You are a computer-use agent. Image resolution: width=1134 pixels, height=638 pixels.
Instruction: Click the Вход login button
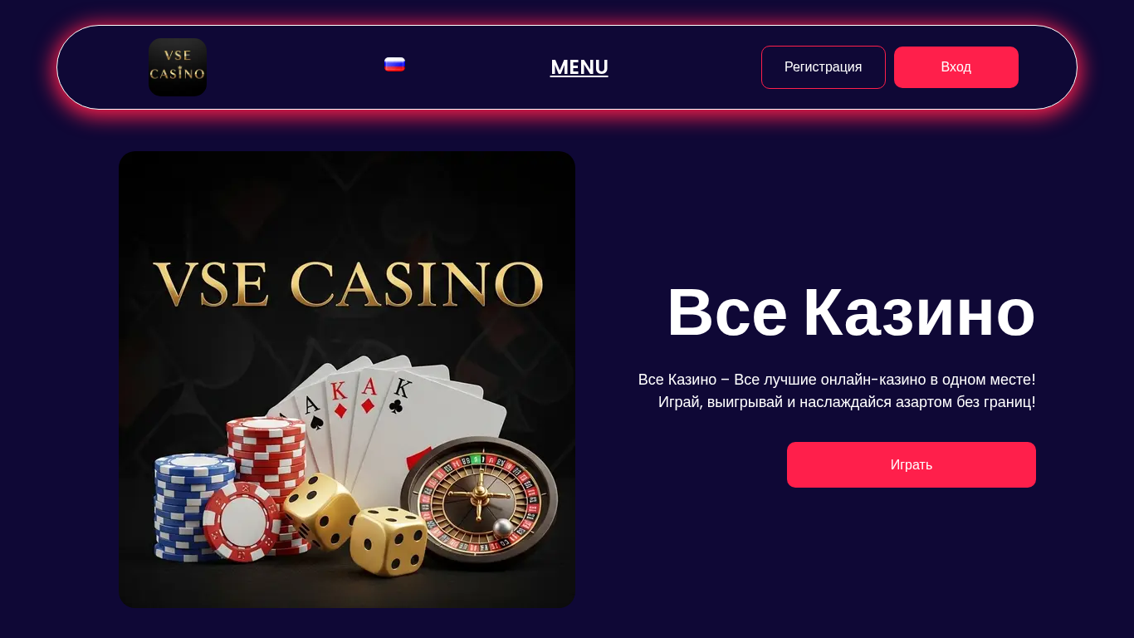pos(956,67)
